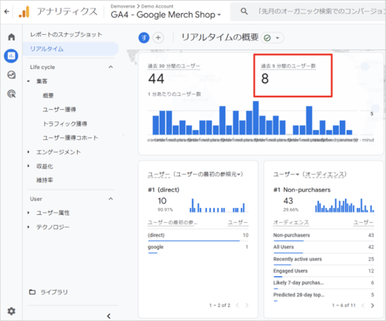Click the Non-purchasers audience row
The width and height of the screenshot is (386, 321).
point(323,235)
